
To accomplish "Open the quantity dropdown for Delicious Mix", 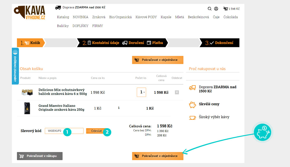I will click(x=142, y=92).
